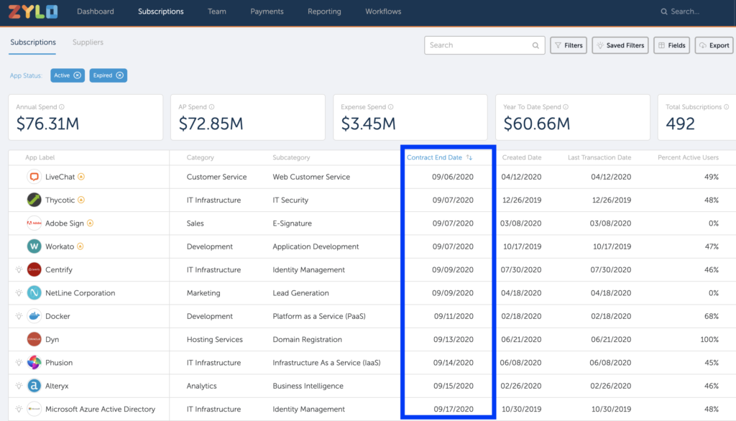
Task: Click the Export button
Action: tap(714, 45)
